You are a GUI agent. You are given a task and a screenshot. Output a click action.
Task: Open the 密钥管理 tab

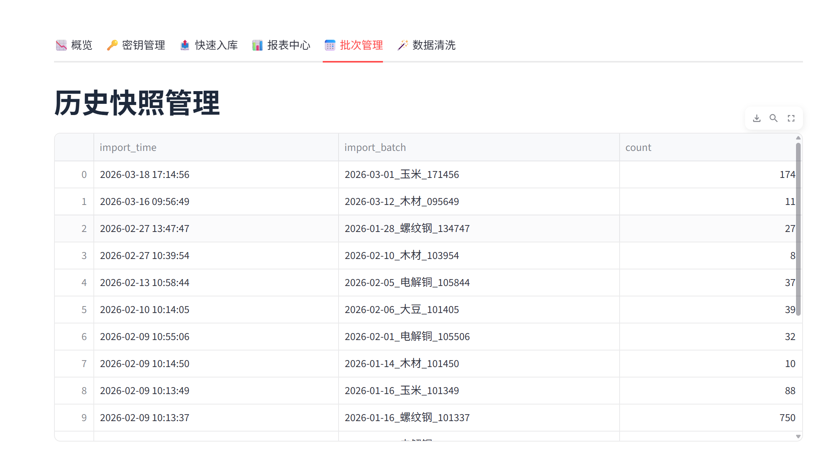pyautogui.click(x=136, y=45)
